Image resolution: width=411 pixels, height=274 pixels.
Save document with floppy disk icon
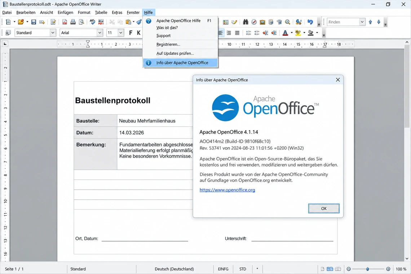tap(34, 22)
